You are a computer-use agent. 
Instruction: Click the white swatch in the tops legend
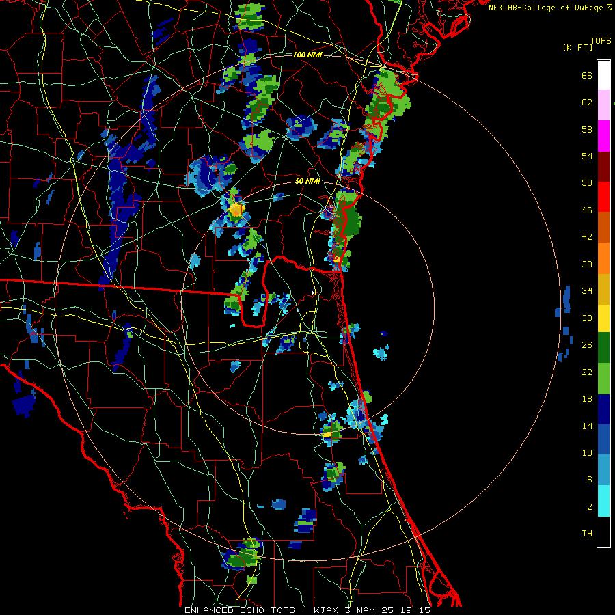click(603, 75)
